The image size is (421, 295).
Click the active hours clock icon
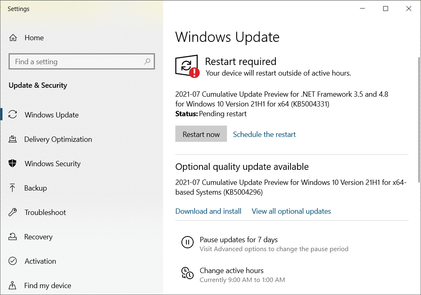point(188,273)
